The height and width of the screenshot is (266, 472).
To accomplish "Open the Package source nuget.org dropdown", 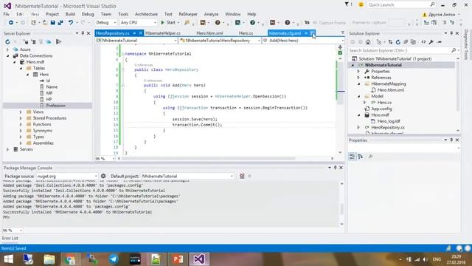I will (67, 176).
